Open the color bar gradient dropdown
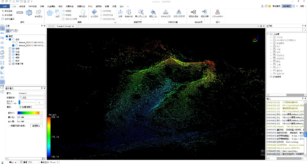307x164 pixels. pyautogui.click(x=41, y=113)
